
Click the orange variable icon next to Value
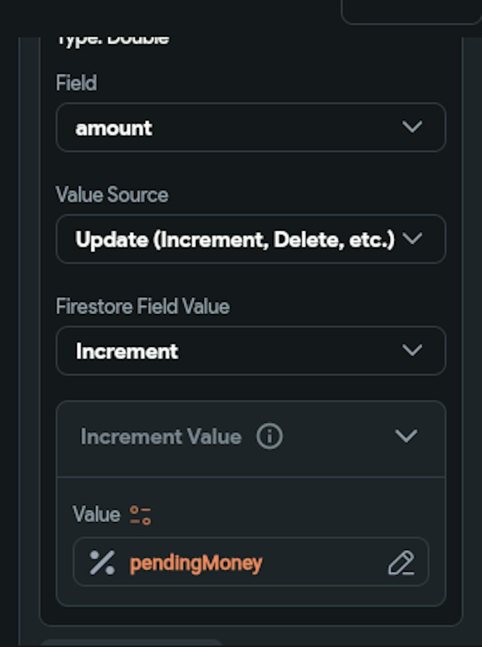pyautogui.click(x=140, y=515)
